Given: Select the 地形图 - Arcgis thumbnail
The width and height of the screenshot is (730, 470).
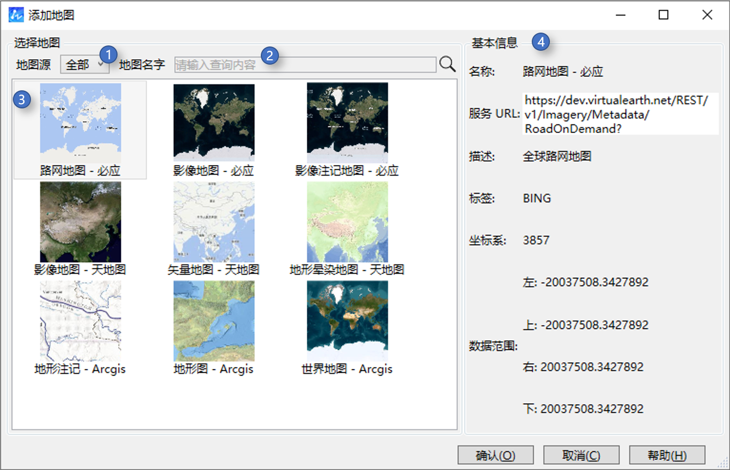Looking at the screenshot, I should 214,320.
